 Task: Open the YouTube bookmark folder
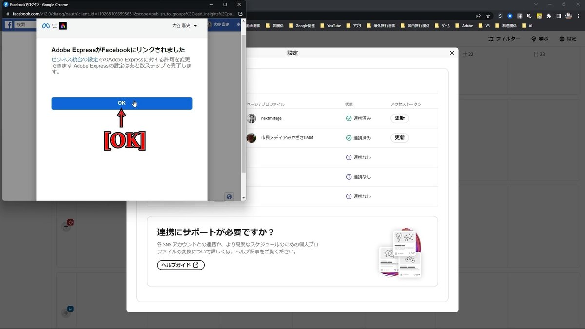click(x=331, y=25)
